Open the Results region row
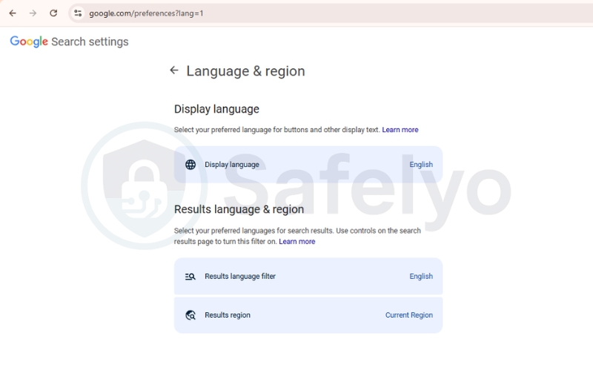Image resolution: width=593 pixels, height=371 pixels. [x=308, y=315]
